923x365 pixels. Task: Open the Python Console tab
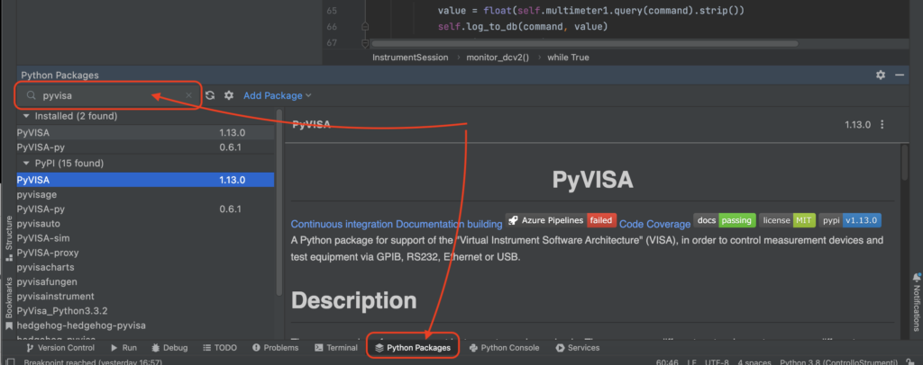point(504,347)
